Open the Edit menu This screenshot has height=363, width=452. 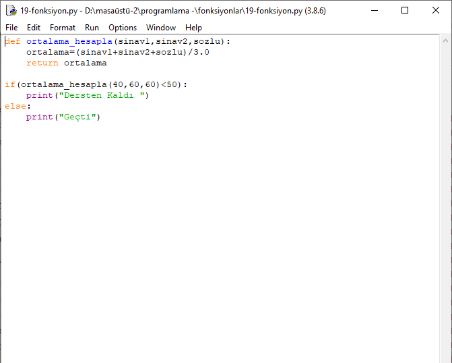tap(34, 28)
